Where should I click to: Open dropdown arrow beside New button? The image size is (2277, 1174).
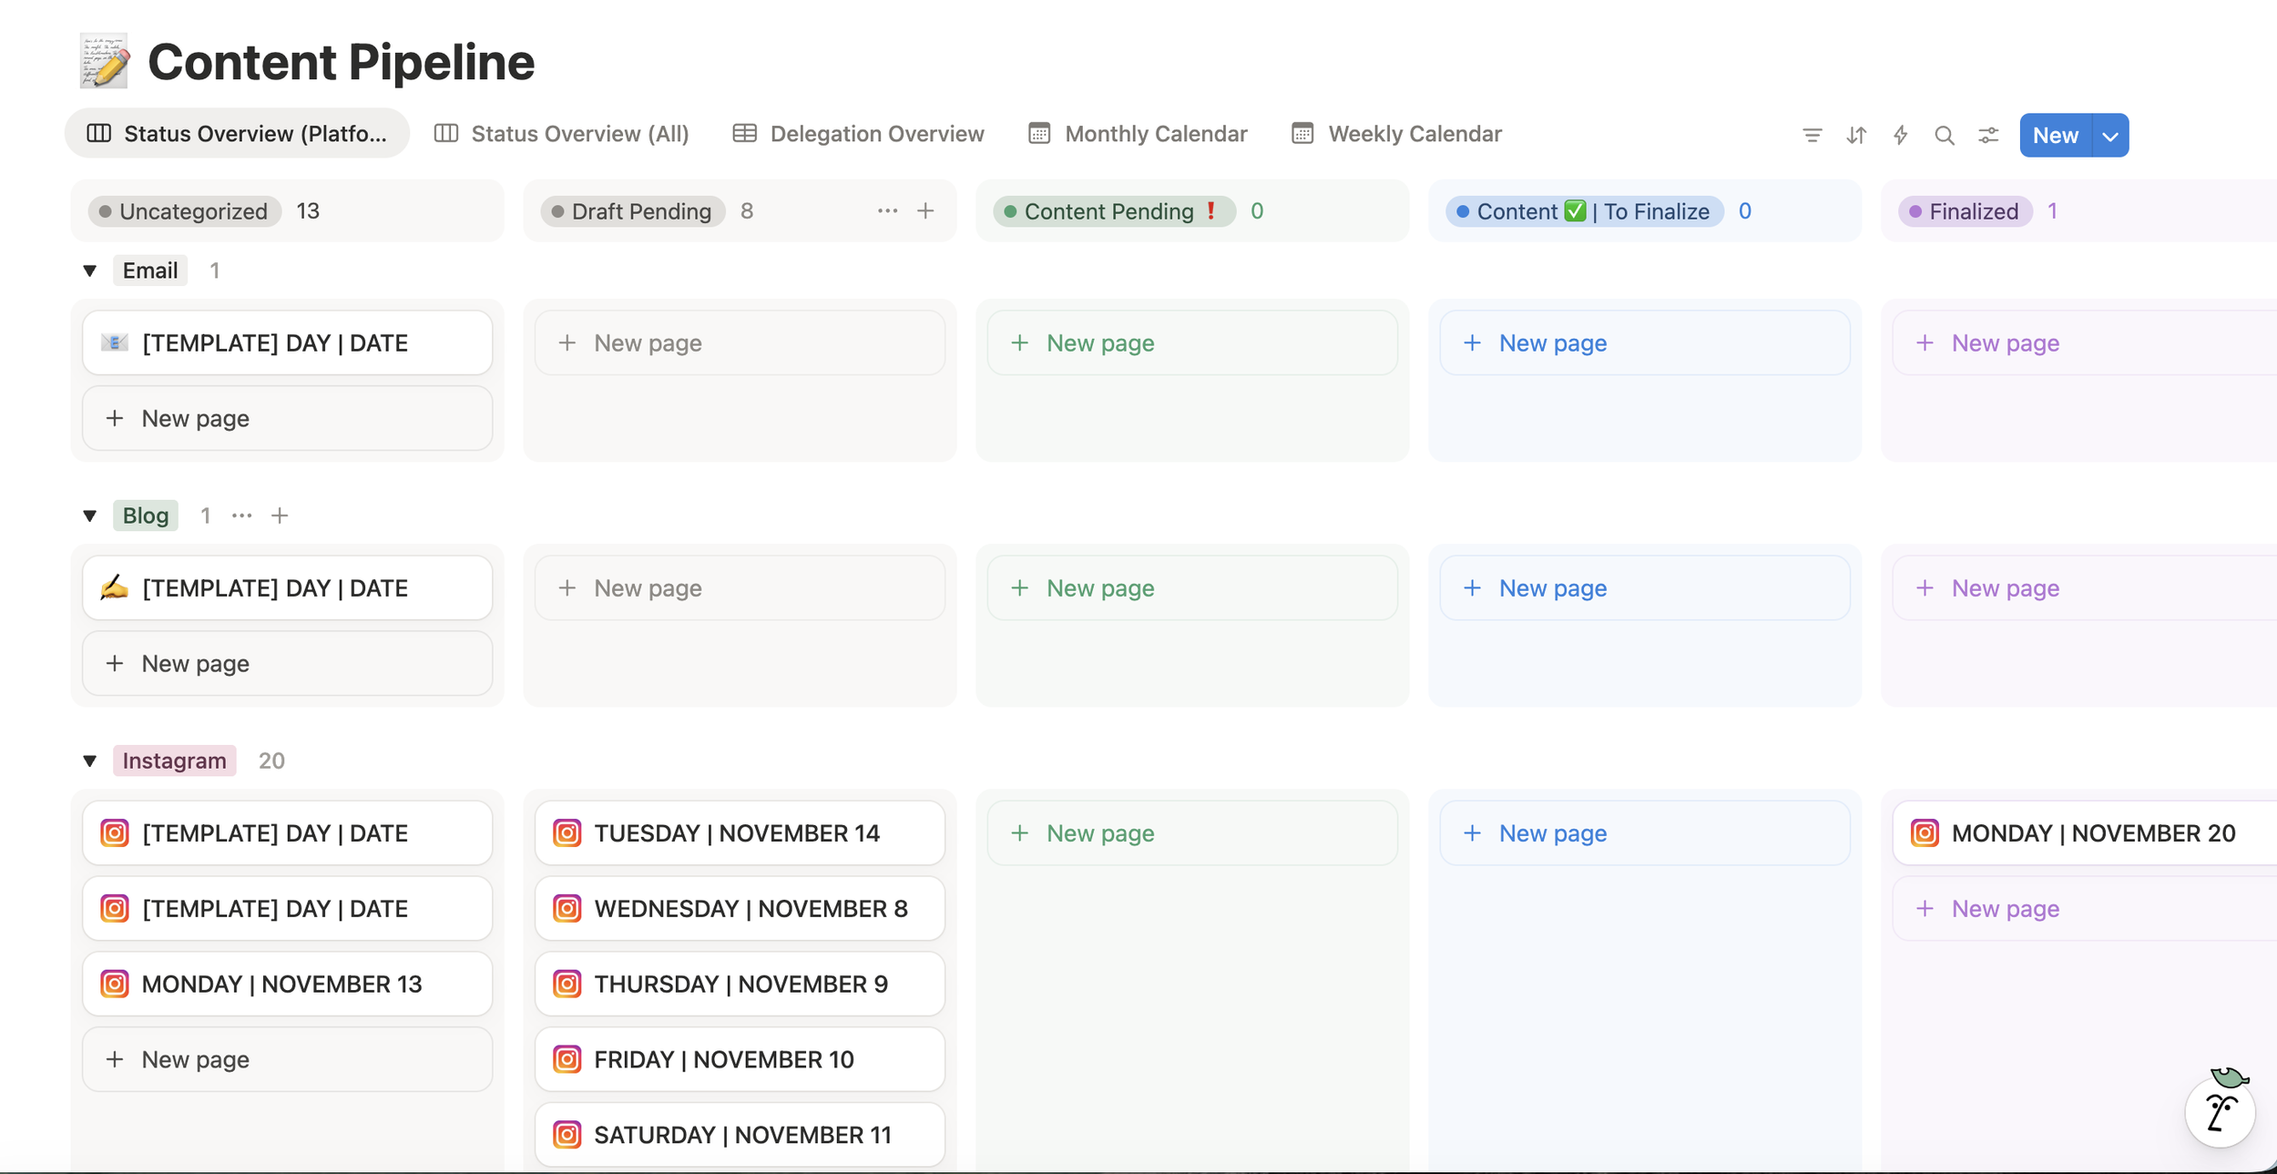pos(2110,136)
